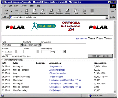Open the Edmundkarusellen event link
This screenshot has width=118, height=98.
point(58,73)
